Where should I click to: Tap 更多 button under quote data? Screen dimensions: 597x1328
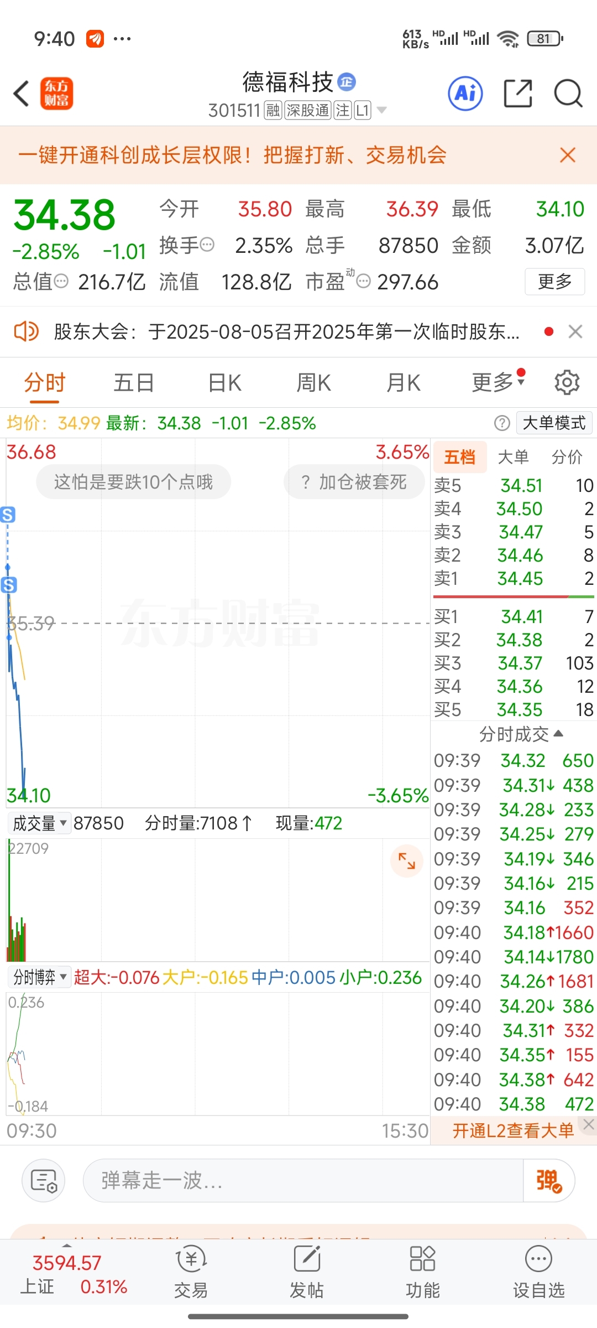(x=554, y=282)
